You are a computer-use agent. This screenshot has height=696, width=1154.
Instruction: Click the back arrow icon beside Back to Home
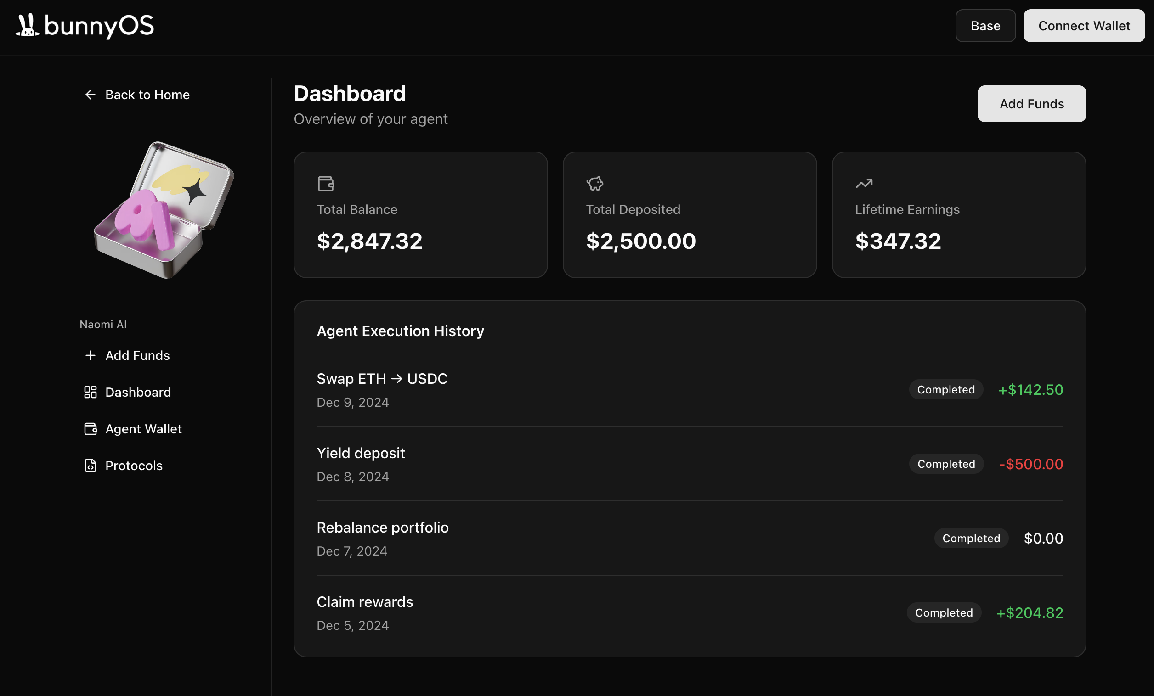pos(90,95)
